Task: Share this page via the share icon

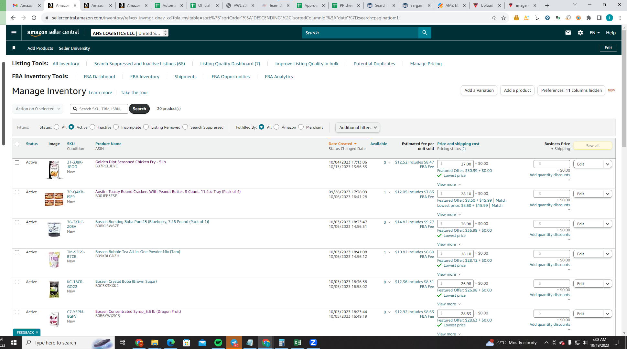Action: [493, 18]
